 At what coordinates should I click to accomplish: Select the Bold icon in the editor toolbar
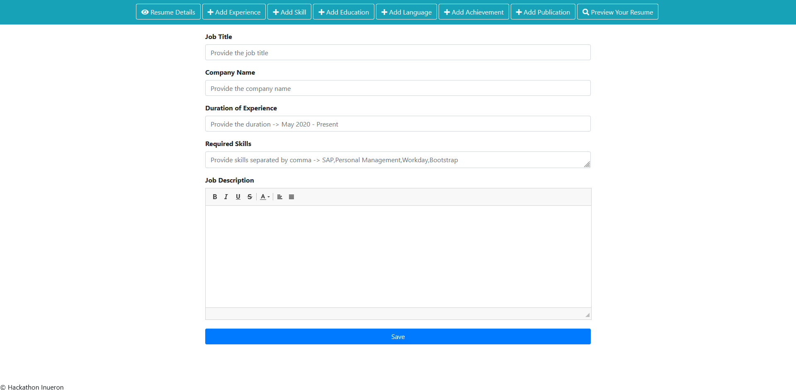215,197
